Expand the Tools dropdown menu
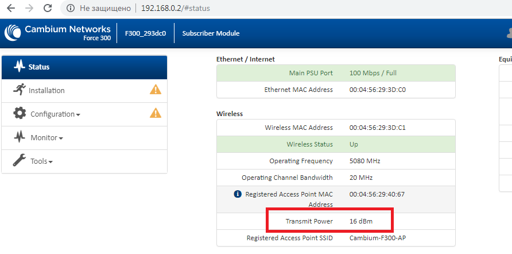Image resolution: width=512 pixels, height=254 pixels. pyautogui.click(x=41, y=161)
